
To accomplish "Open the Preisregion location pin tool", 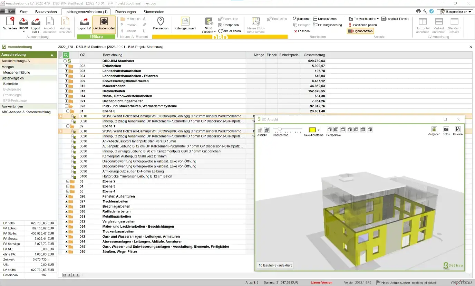I will tap(161, 21).
